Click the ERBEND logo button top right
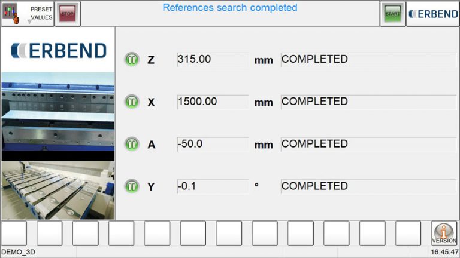 (x=432, y=14)
